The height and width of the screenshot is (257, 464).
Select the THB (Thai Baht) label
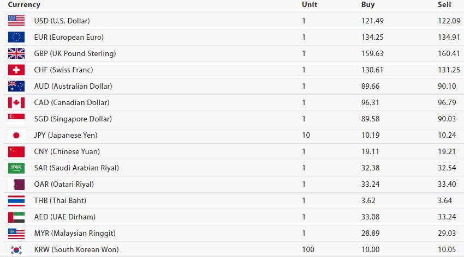60,200
